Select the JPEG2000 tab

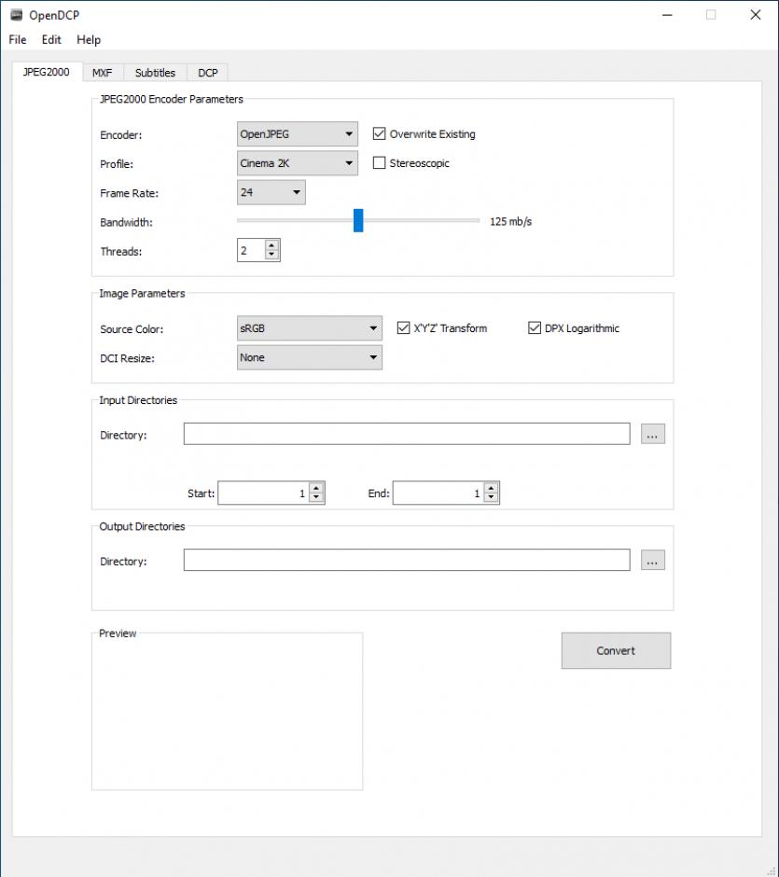(47, 72)
